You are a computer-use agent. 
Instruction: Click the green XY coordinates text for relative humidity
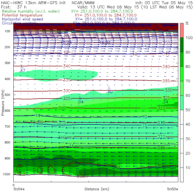(102, 11)
